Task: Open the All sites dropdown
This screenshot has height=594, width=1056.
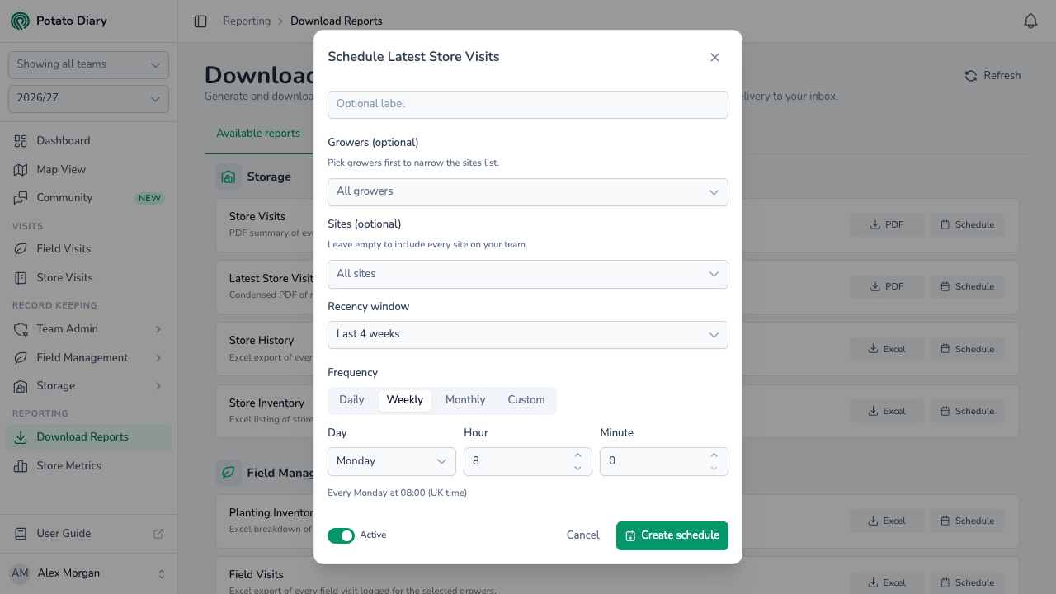Action: 528,275
